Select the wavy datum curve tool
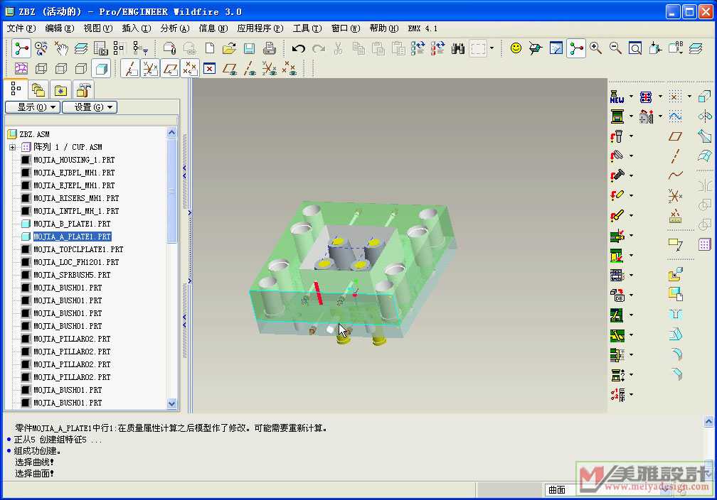 pos(675,175)
